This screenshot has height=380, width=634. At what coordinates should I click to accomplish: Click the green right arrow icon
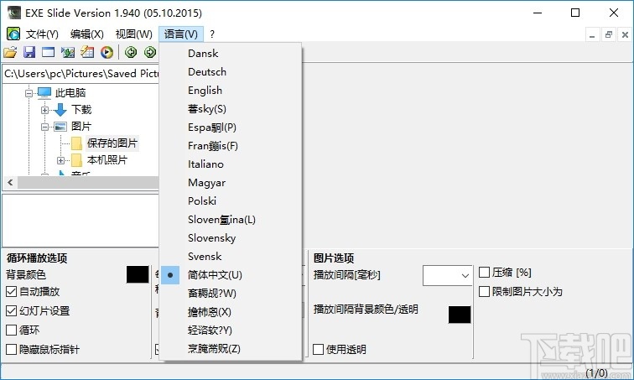click(150, 52)
